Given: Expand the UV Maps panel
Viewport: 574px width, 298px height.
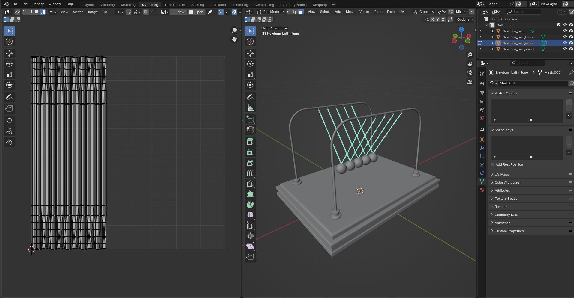Looking at the screenshot, I should pos(501,174).
